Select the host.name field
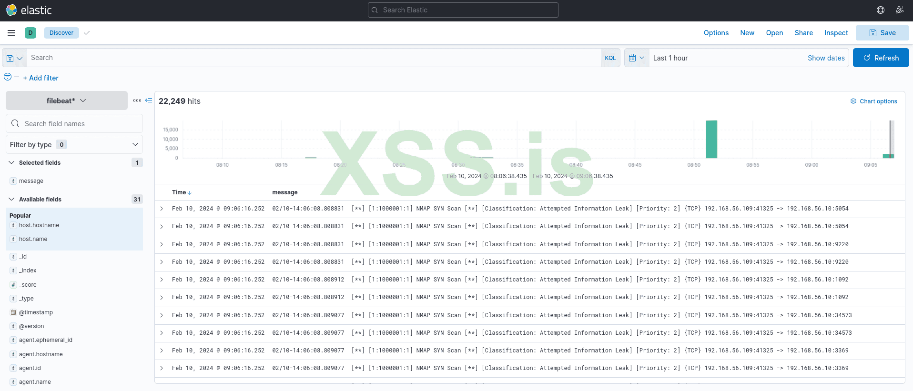This screenshot has height=391, width=913. coord(33,239)
